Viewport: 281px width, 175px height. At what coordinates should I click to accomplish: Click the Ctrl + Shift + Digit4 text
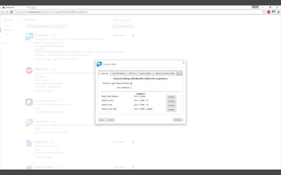click(143, 109)
